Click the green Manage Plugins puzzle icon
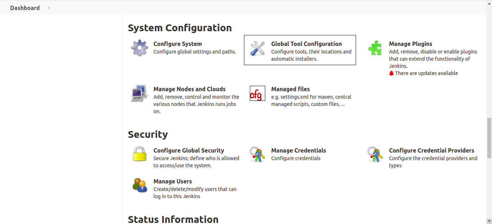 [375, 48]
